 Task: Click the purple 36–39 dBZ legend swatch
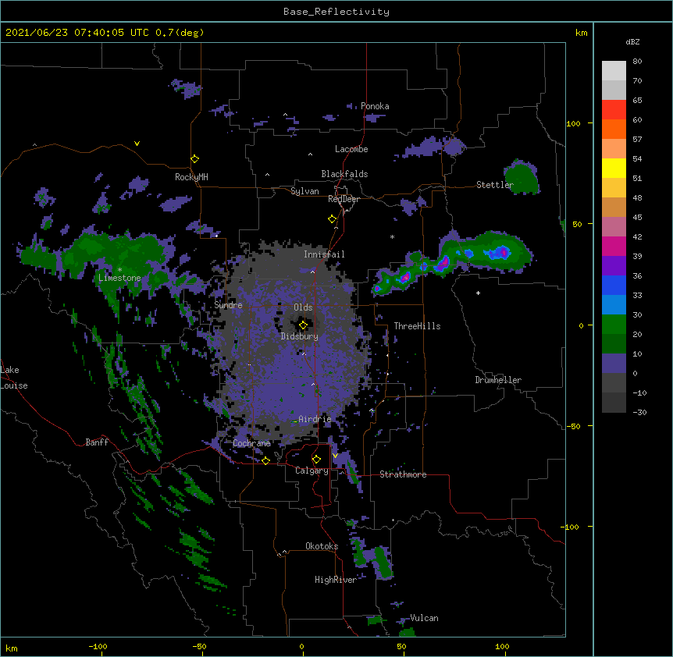pos(614,266)
